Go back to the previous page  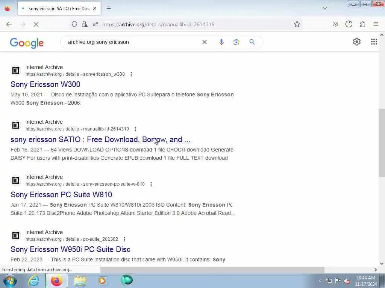coord(9,24)
